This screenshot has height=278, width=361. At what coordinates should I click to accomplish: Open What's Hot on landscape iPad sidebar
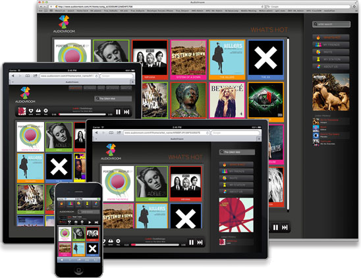236,165
